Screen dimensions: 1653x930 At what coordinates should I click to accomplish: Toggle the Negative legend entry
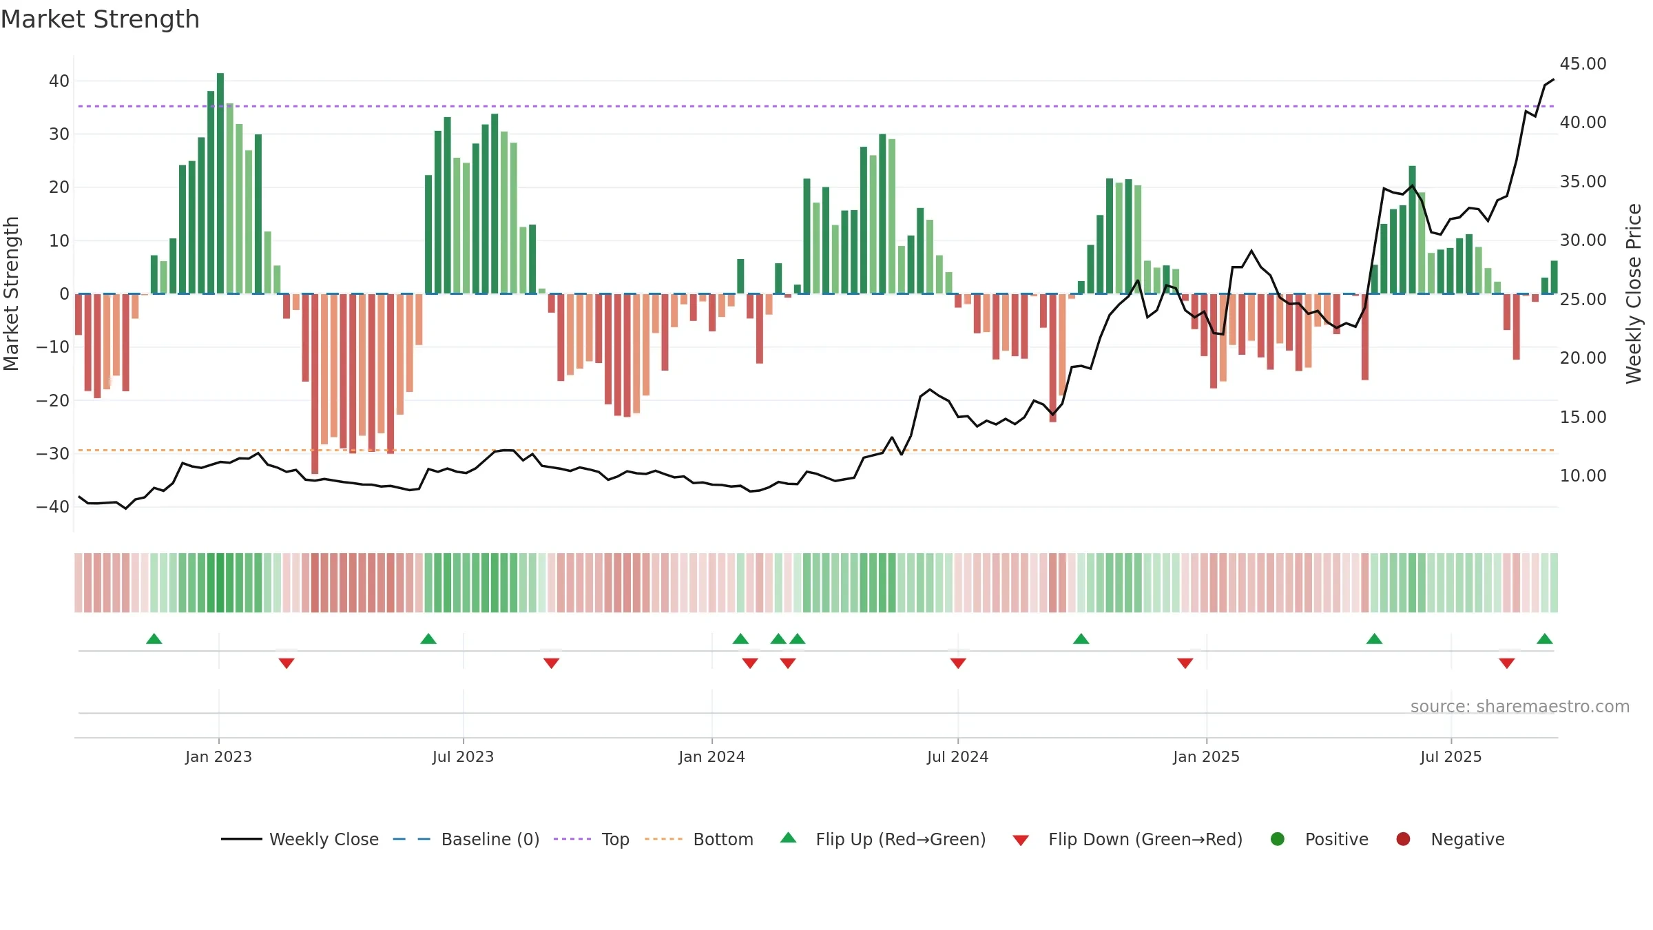pos(1450,839)
